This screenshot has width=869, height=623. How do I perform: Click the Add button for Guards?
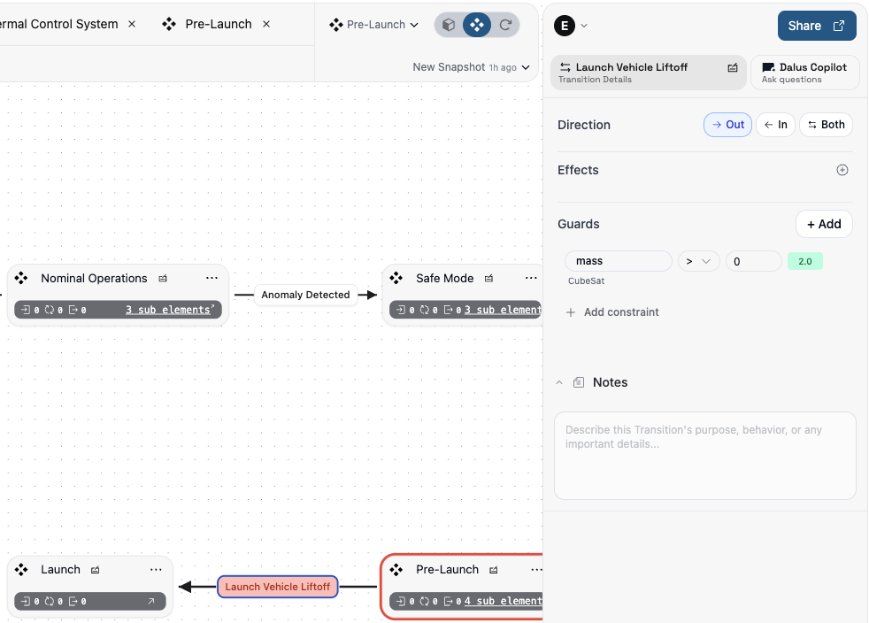[823, 224]
